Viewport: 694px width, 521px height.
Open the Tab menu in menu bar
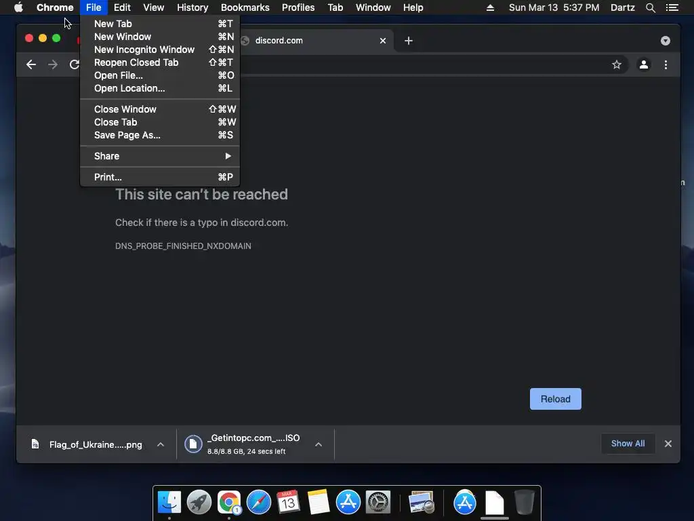pos(335,7)
